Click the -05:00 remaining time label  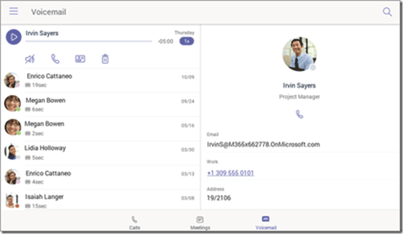coord(165,42)
